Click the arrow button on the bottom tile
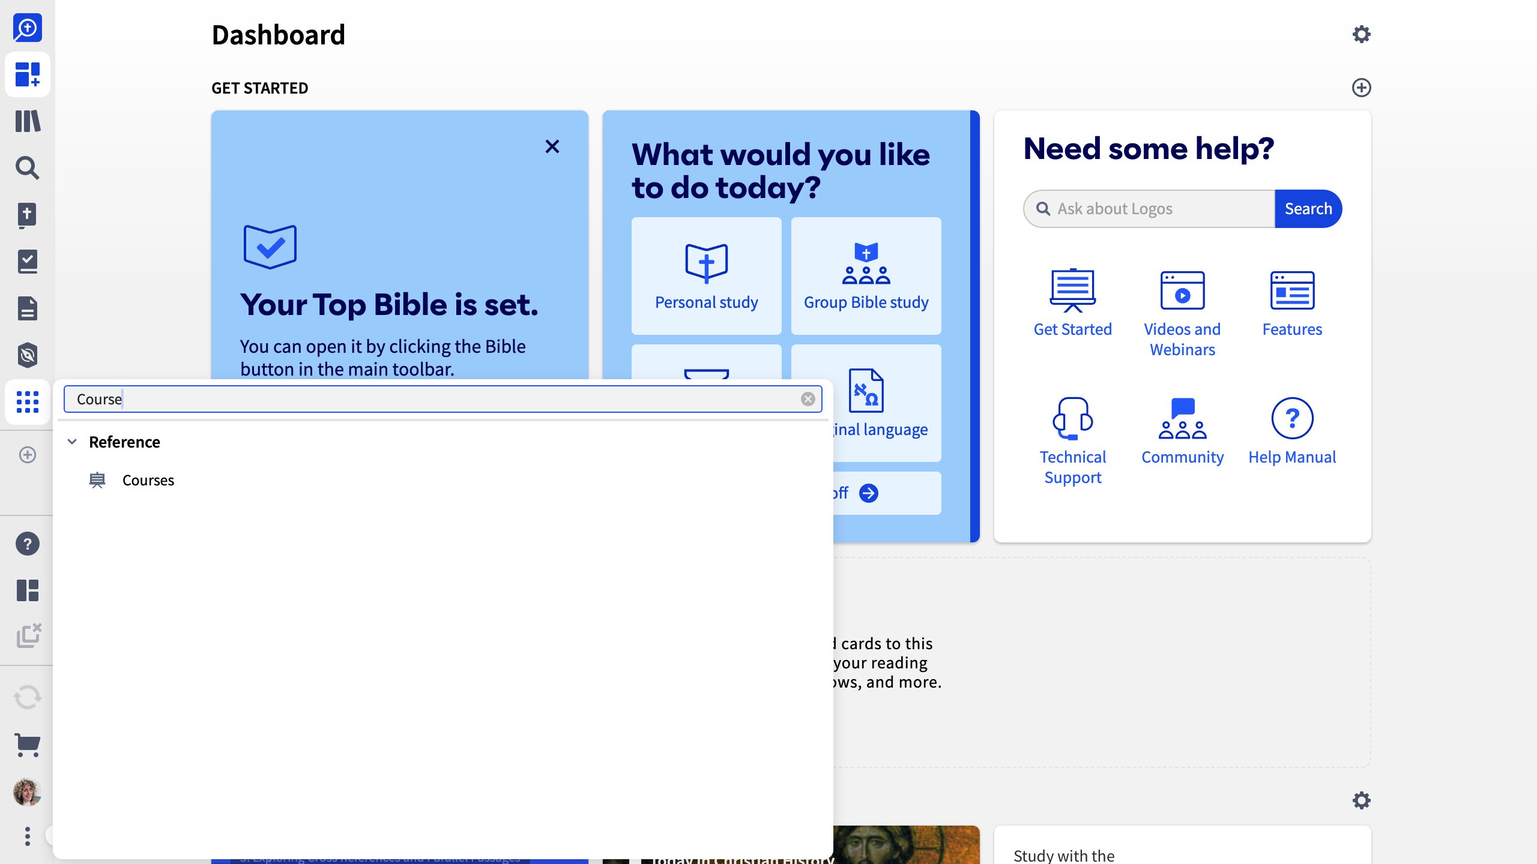The width and height of the screenshot is (1537, 864). [868, 493]
